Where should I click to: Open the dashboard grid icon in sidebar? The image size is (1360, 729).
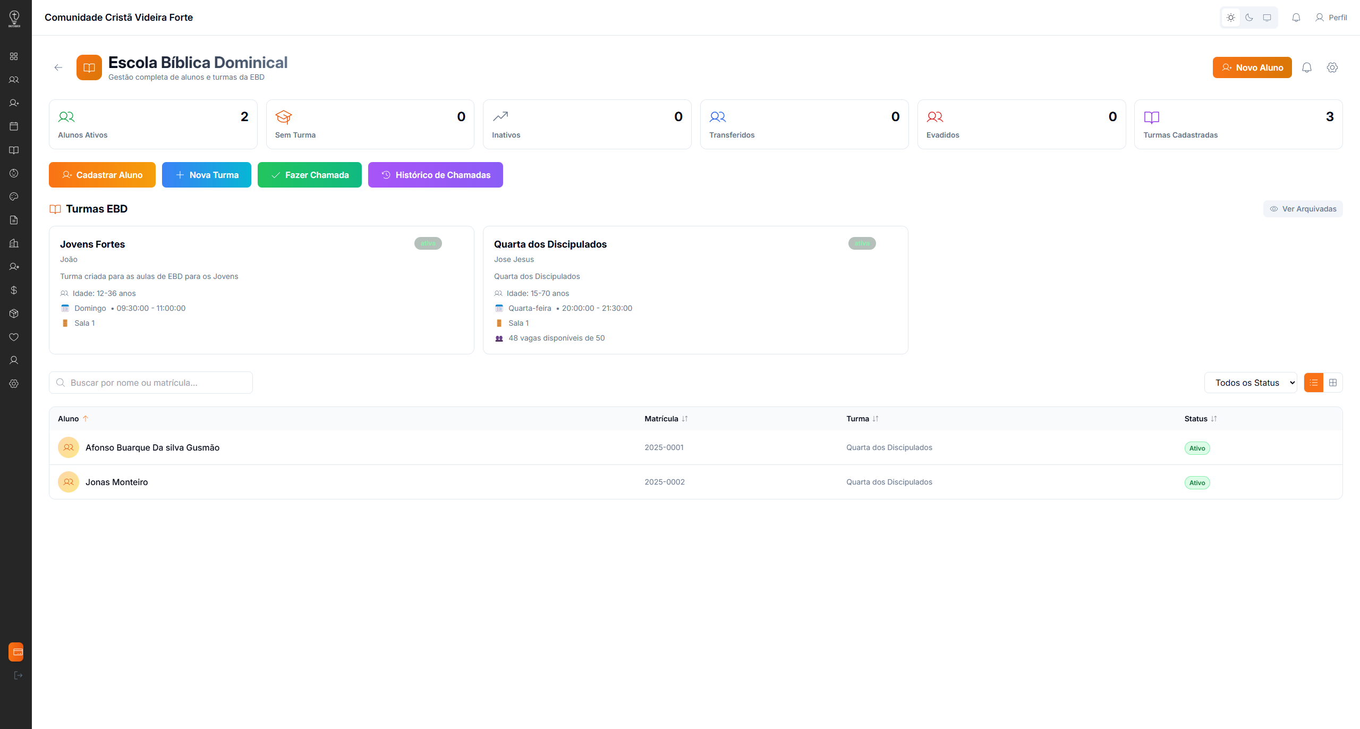14,56
